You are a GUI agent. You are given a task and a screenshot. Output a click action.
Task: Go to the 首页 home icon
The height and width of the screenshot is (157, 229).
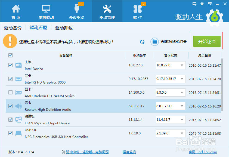click(x=16, y=9)
